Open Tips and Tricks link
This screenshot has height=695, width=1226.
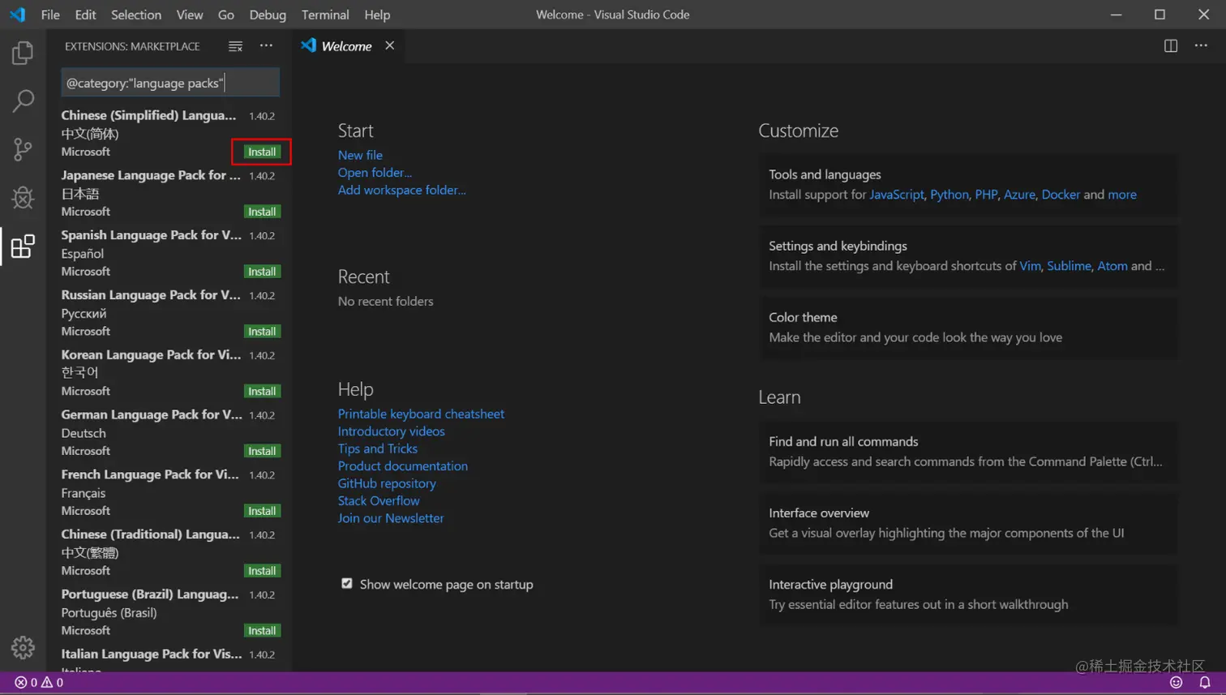(377, 448)
